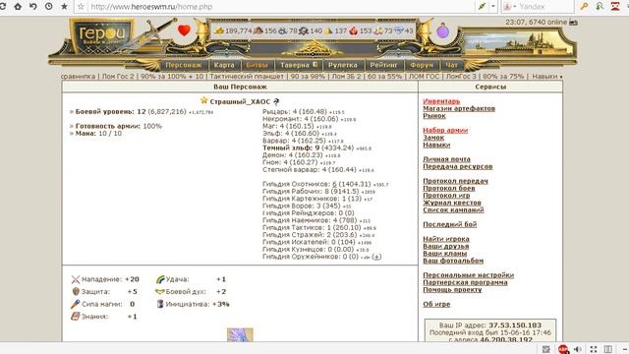Click the browser home icon
This screenshot has height=354, width=629.
coord(18,7)
